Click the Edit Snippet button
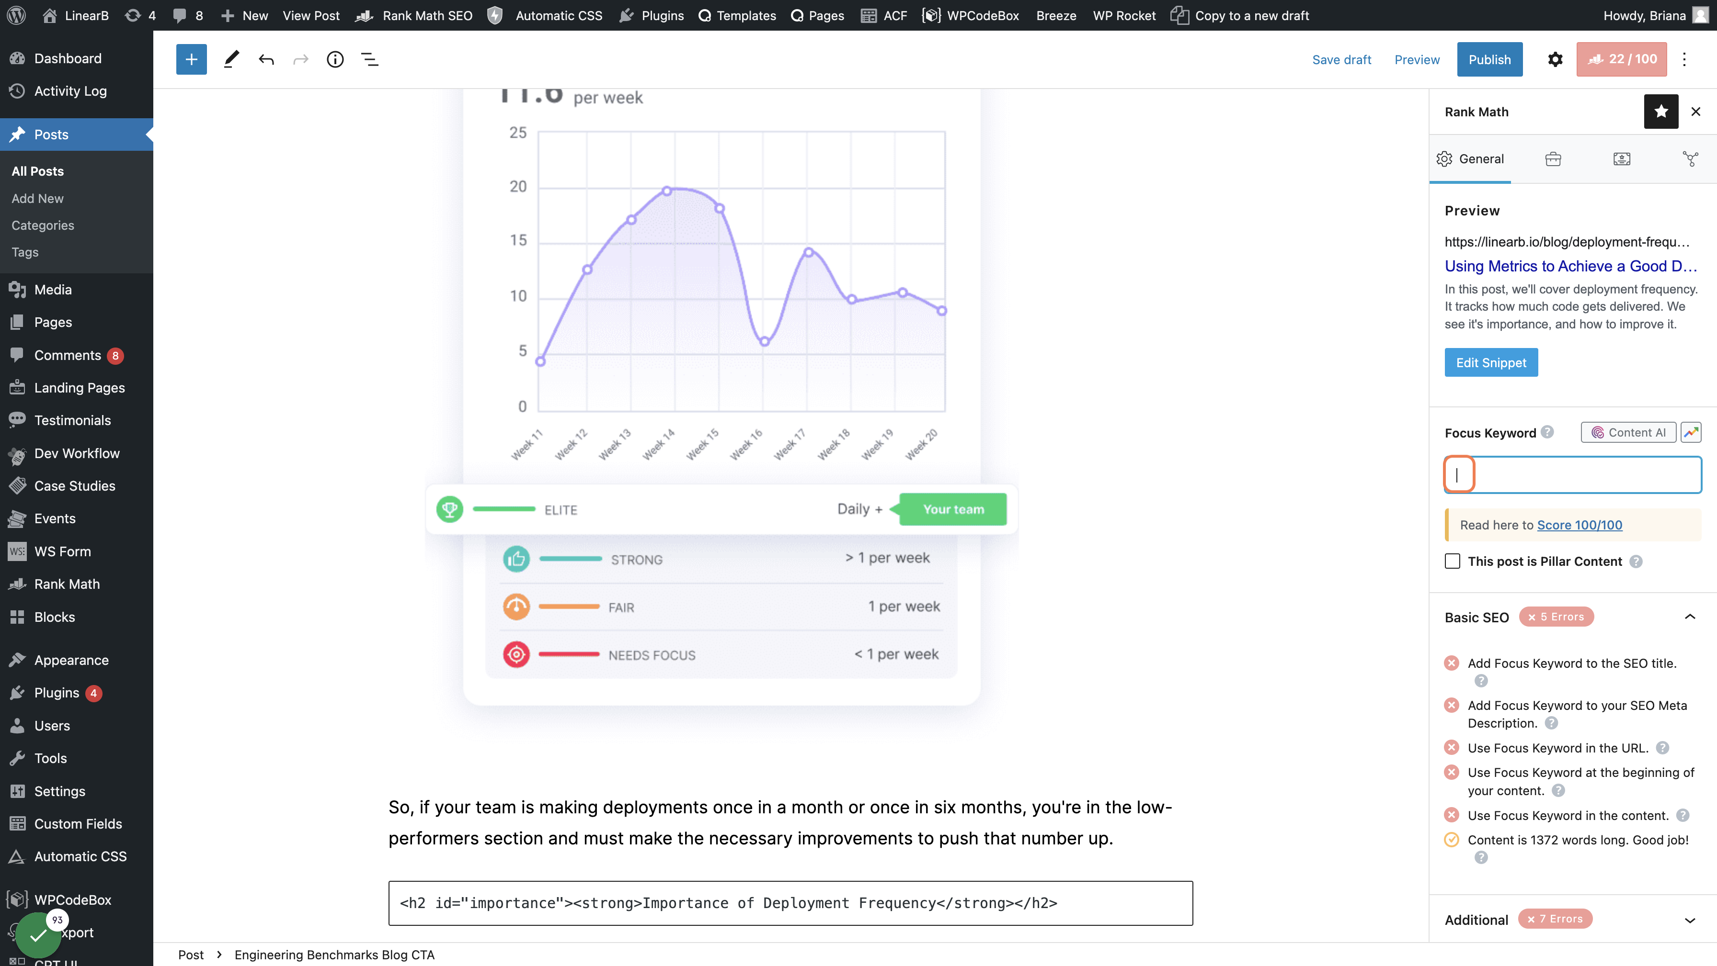The height and width of the screenshot is (966, 1717). click(x=1491, y=362)
